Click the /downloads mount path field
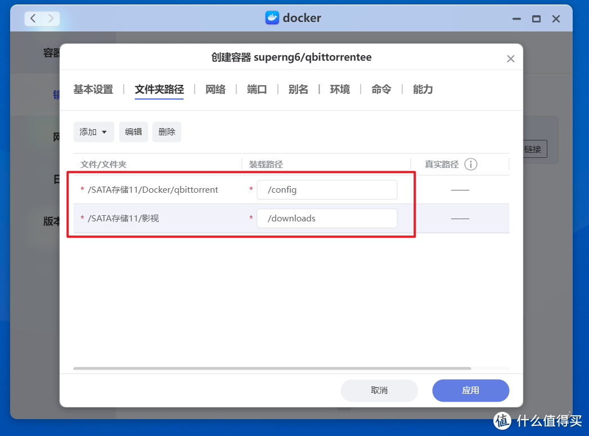The height and width of the screenshot is (436, 589). click(x=327, y=219)
